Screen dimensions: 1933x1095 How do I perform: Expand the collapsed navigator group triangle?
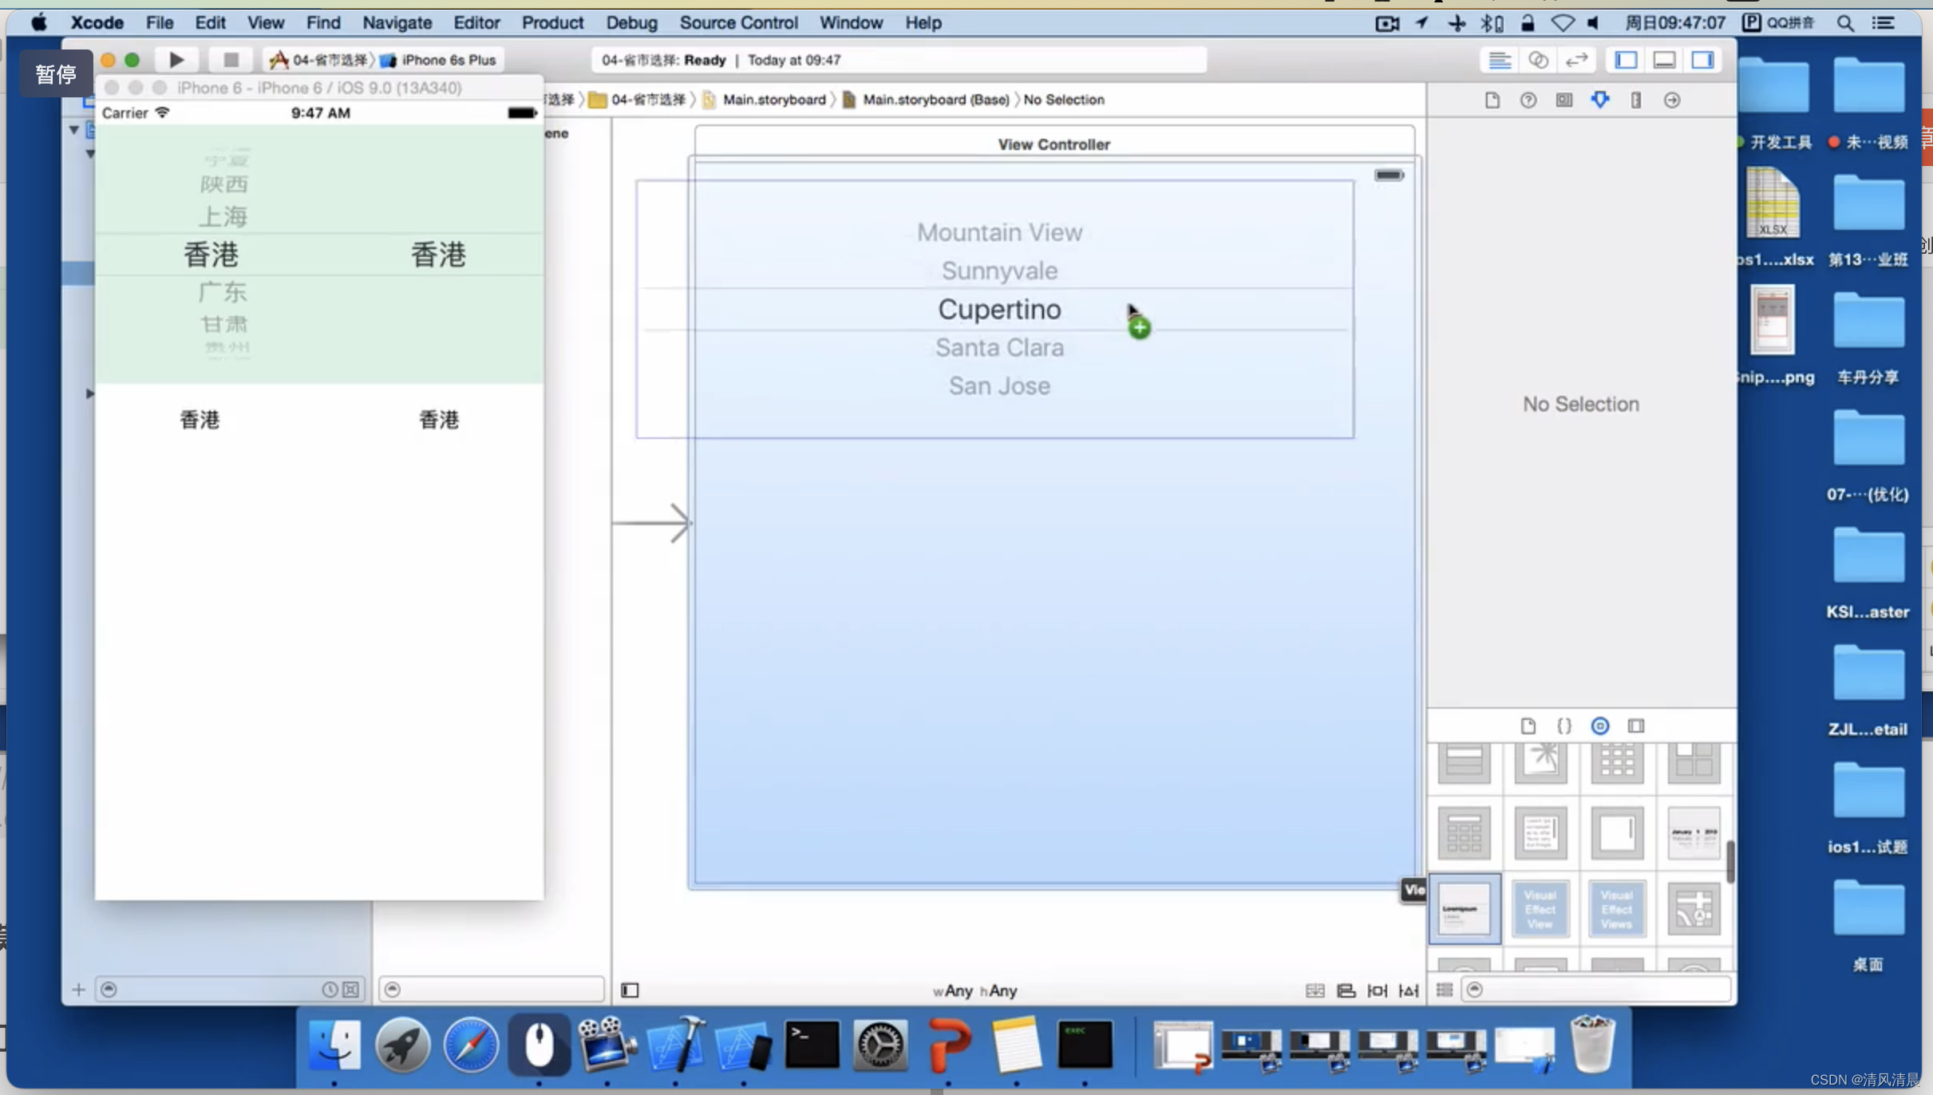point(89,393)
